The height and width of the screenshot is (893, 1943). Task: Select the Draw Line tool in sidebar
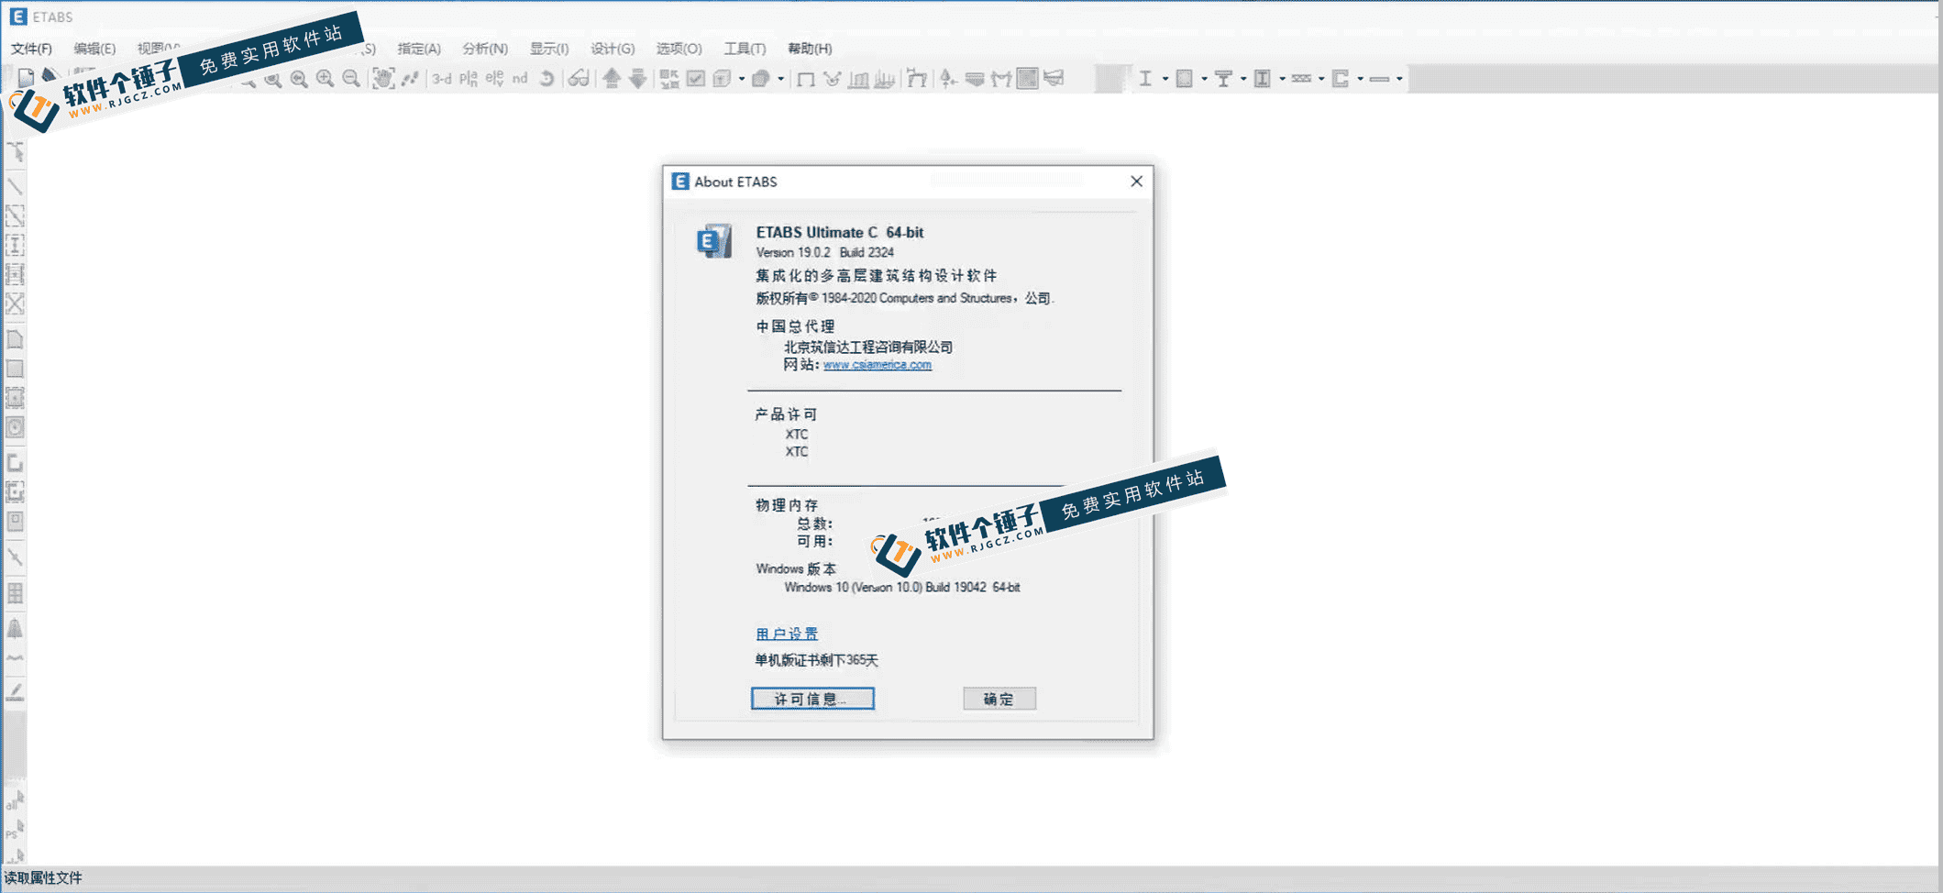click(x=16, y=186)
